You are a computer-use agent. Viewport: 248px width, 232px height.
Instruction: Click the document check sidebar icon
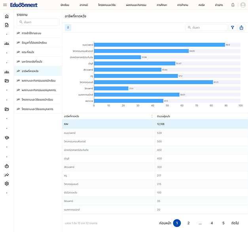coord(7,25)
